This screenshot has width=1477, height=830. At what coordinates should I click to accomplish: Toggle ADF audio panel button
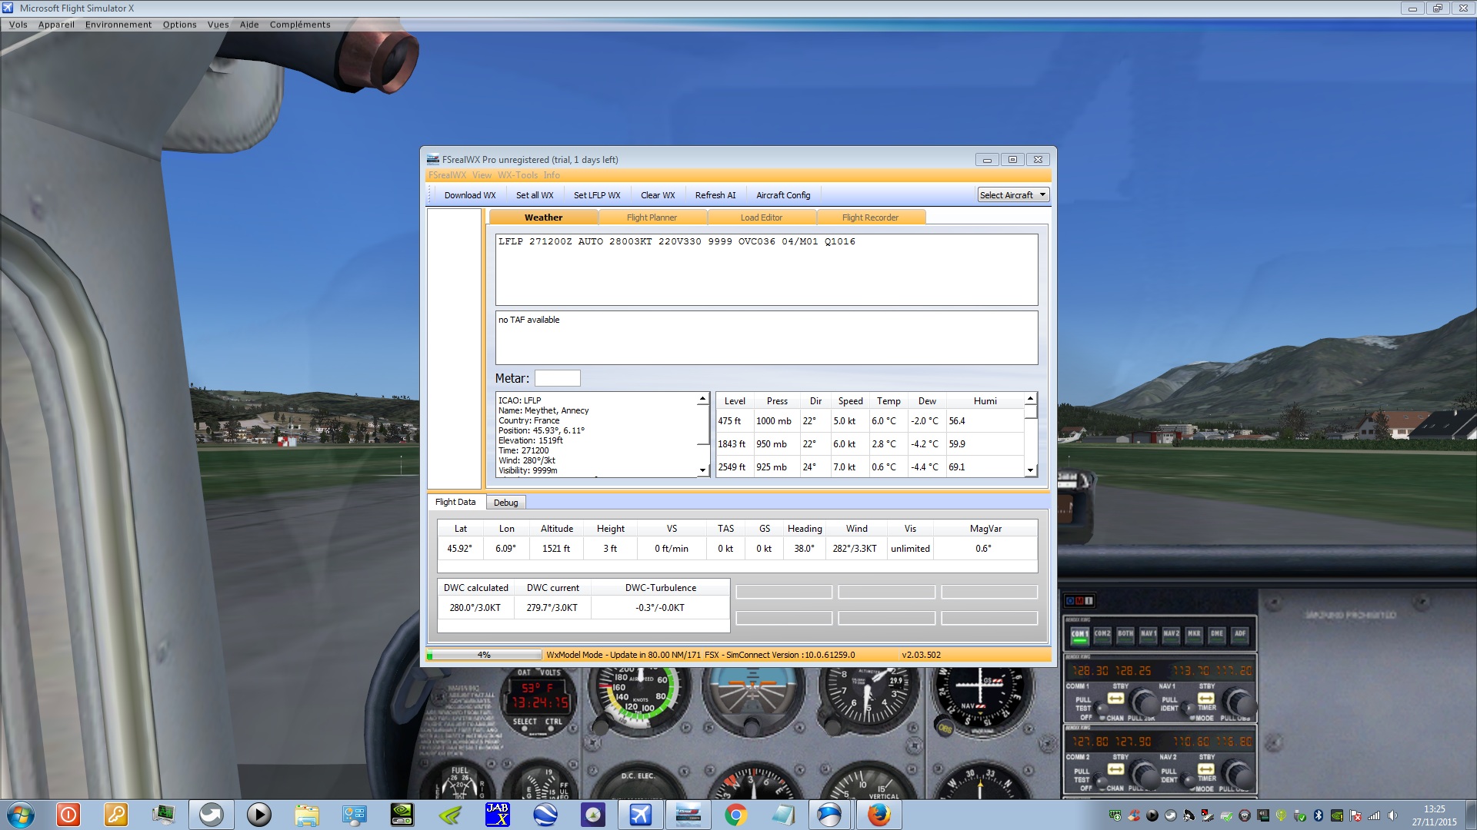1240,635
